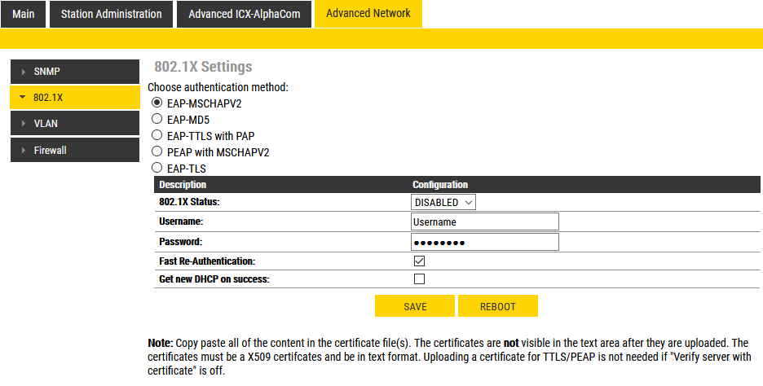Open the 802.1X Status dropdown
Screen dimensions: 763x386
(x=443, y=202)
